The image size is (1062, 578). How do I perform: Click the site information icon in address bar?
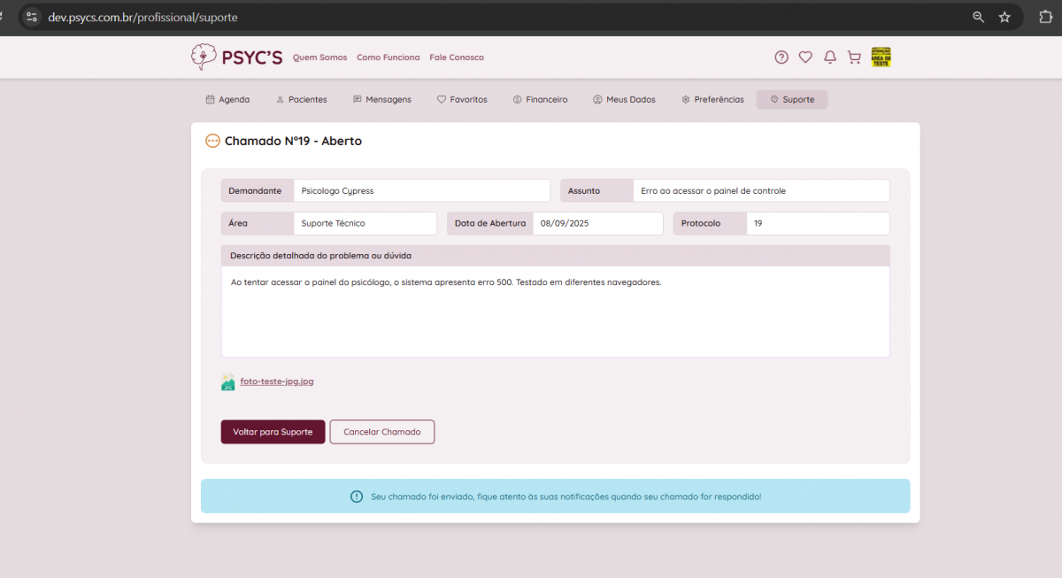click(x=31, y=17)
